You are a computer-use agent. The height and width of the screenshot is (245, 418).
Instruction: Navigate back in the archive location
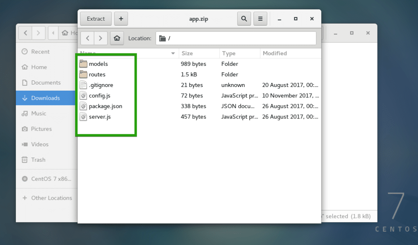pos(87,38)
